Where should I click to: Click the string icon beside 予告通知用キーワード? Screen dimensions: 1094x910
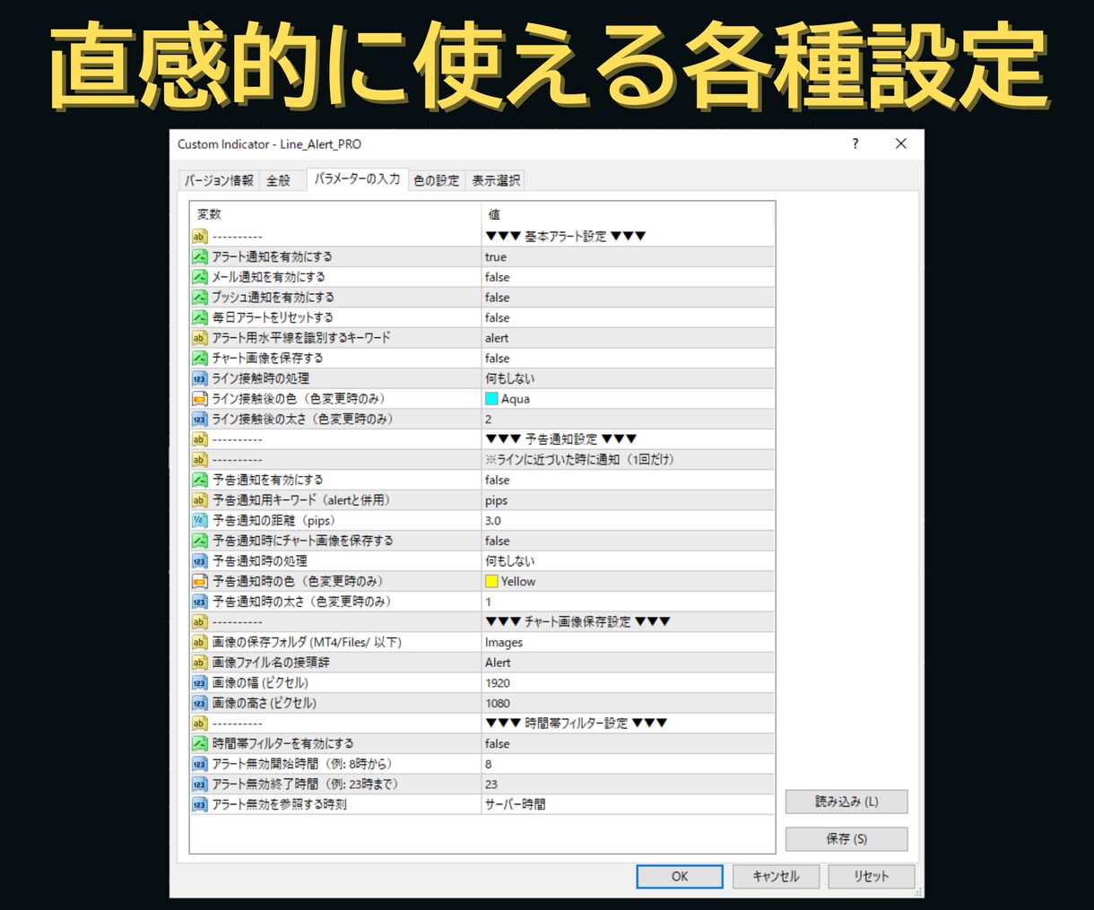point(200,500)
